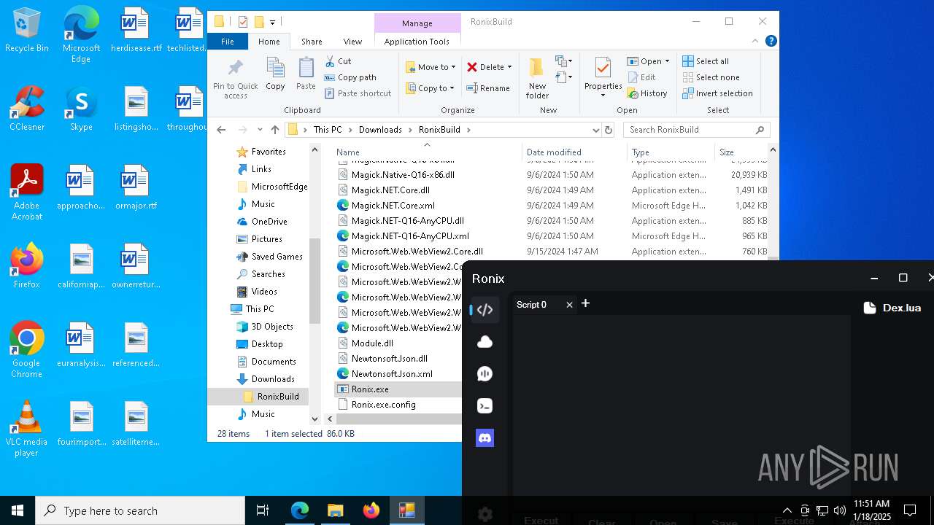Screen dimensions: 934x525
Task: Click the Cut command
Action: [x=338, y=61]
